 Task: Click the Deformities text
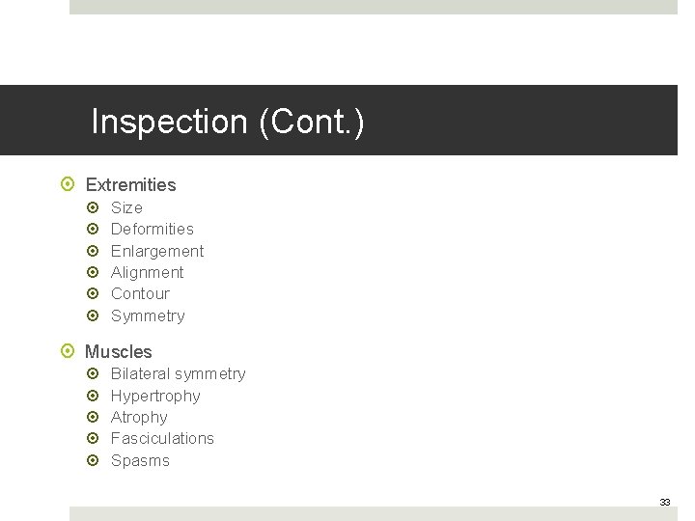point(152,229)
